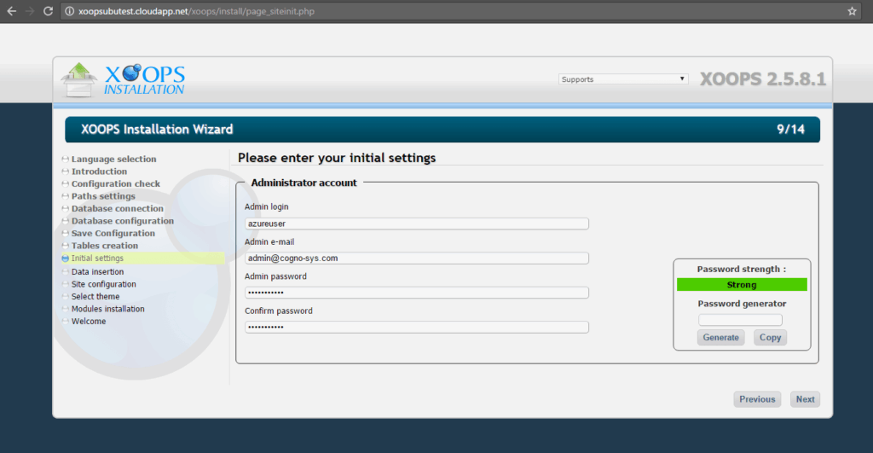
Task: Click the green Strong password strength bar
Action: click(742, 285)
